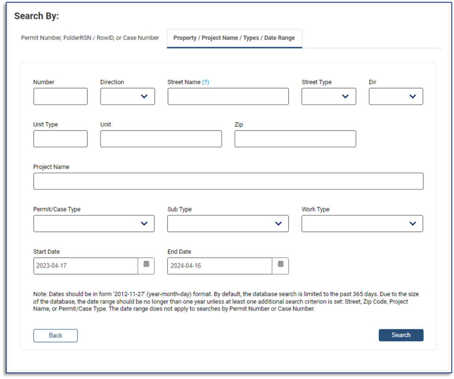The width and height of the screenshot is (454, 379).
Task: Click the Back button
Action: [x=55, y=336]
